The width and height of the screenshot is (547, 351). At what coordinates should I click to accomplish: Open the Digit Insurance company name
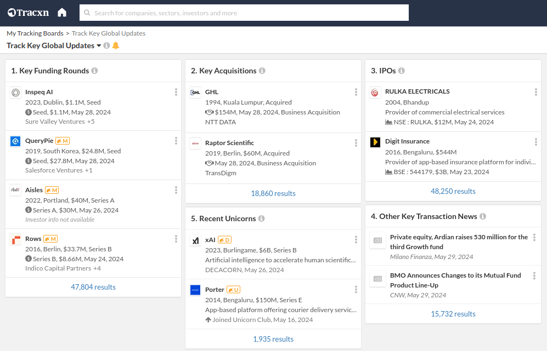[x=407, y=141]
